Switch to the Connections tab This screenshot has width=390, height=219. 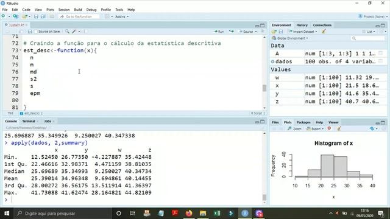322,25
